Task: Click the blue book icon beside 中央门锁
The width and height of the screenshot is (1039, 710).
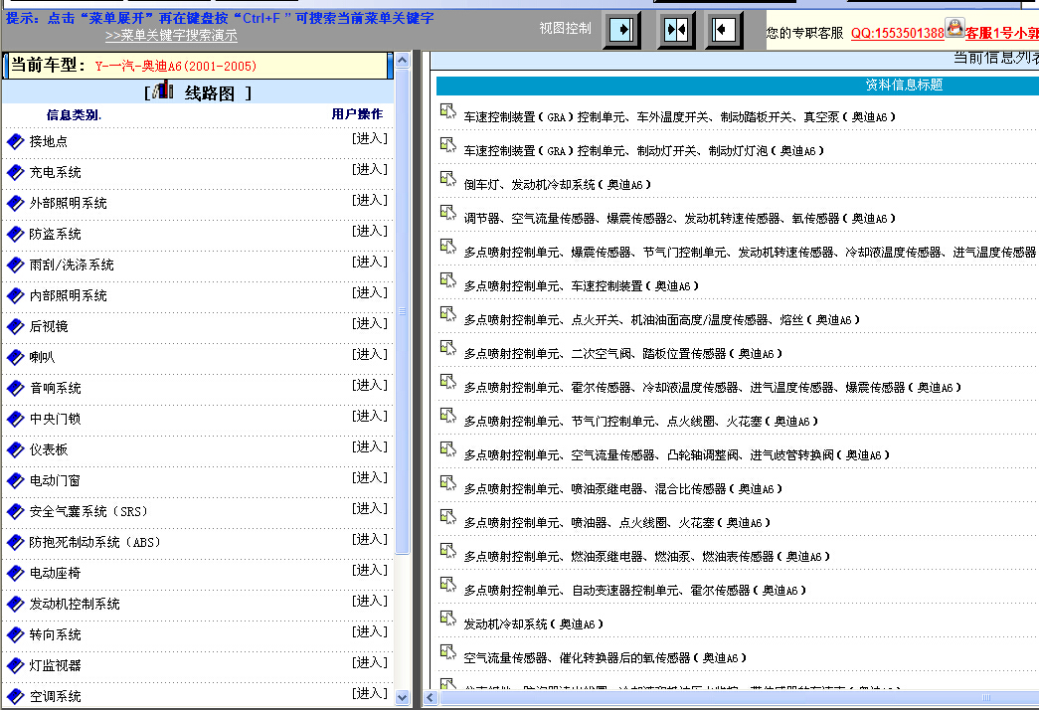Action: point(15,419)
